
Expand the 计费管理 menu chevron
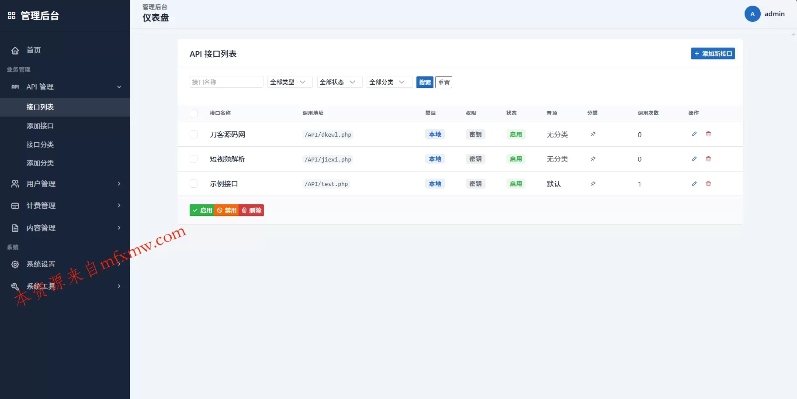click(119, 206)
